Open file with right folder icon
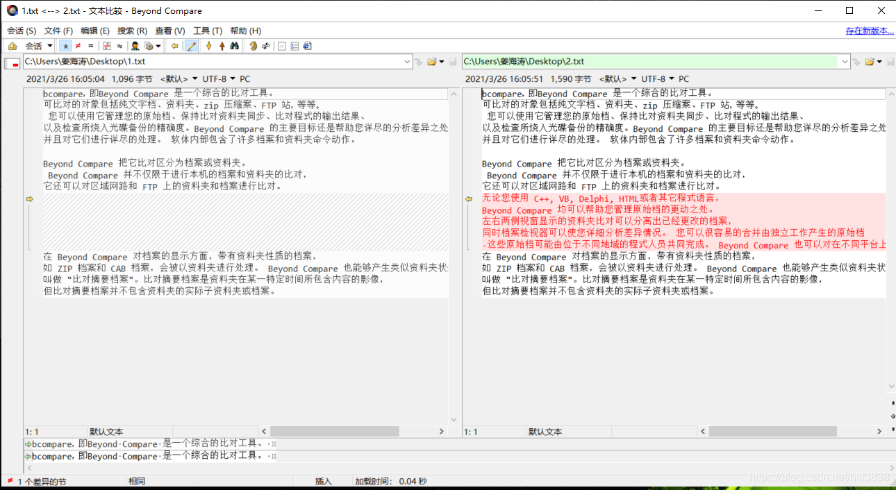 pyautogui.click(x=869, y=62)
